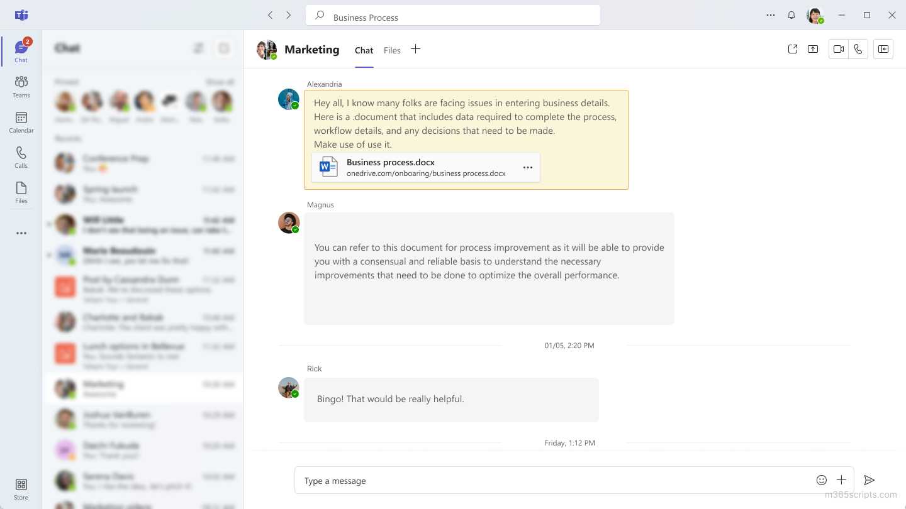Open more options for Business process.docx
The width and height of the screenshot is (906, 509).
[528, 167]
